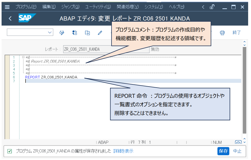This screenshot has height=160, width=251.
Task: Maximize the SAP window
Action: (234, 7)
